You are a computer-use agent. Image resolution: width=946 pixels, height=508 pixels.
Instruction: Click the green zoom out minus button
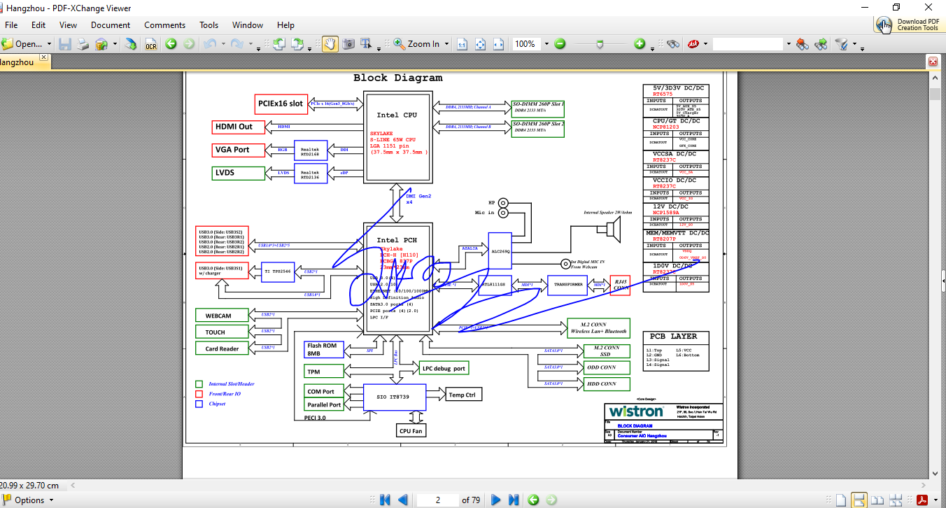[560, 44]
